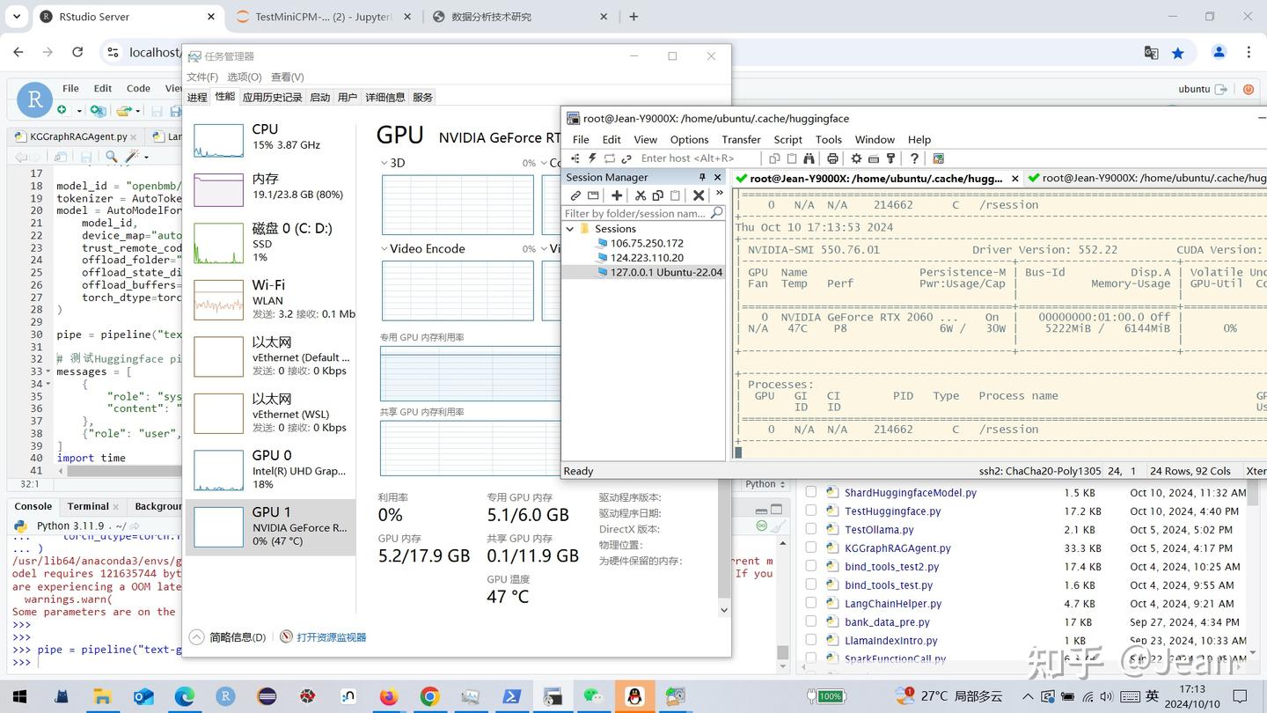This screenshot has width=1267, height=713.
Task: Click Quick Connect lightning icon in SecureCRT
Action: [592, 158]
